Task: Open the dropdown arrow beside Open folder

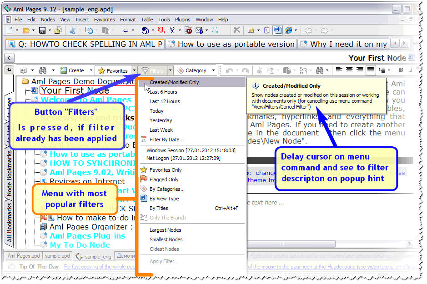Action: point(33,30)
